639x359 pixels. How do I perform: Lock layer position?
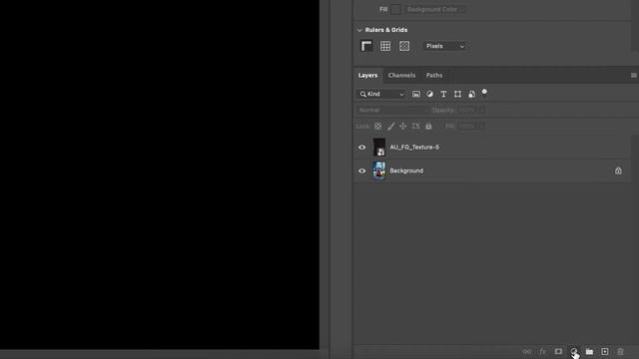(403, 127)
